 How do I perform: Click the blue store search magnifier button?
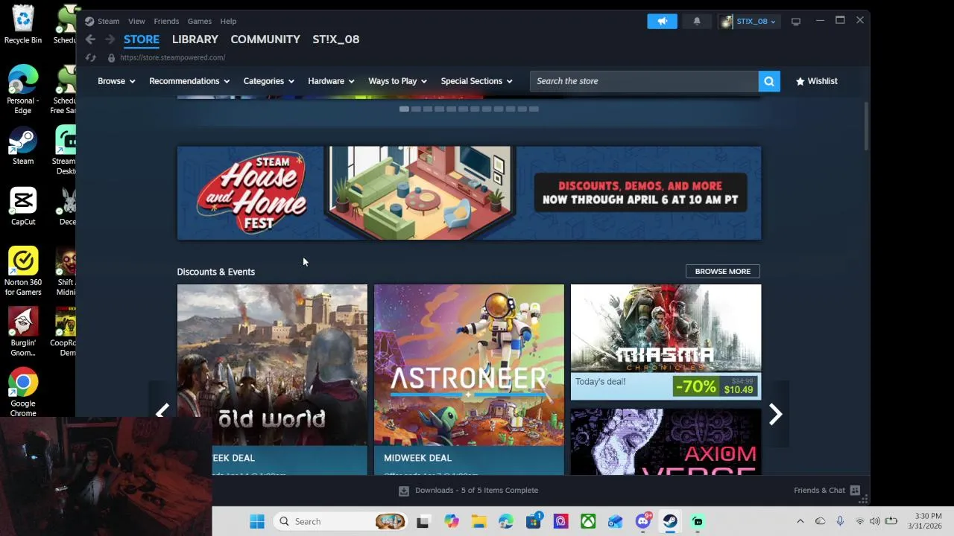point(769,81)
